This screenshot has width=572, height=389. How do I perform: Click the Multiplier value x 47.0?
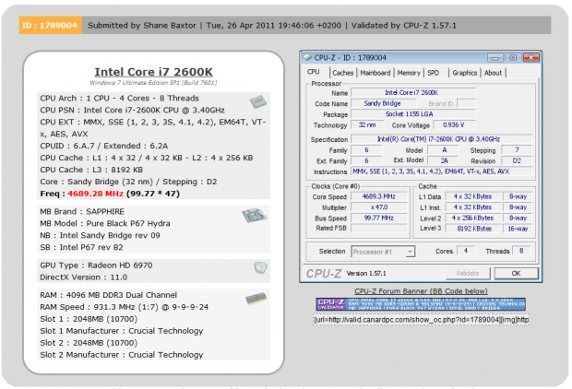(x=379, y=207)
